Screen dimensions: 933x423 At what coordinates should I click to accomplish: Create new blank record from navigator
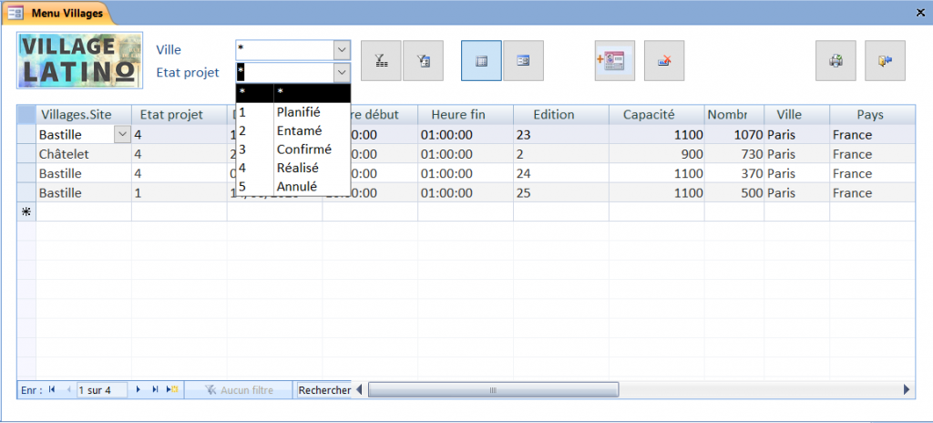172,389
